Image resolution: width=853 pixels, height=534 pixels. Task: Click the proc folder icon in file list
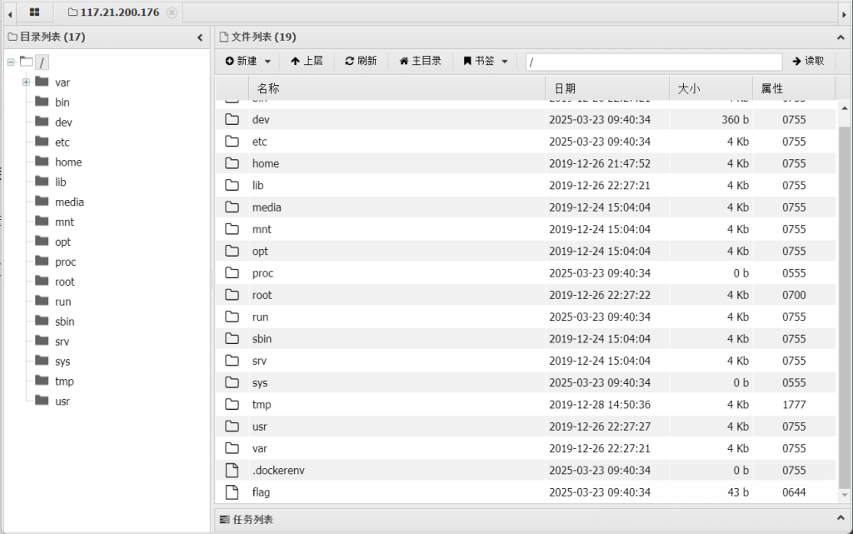click(x=232, y=273)
